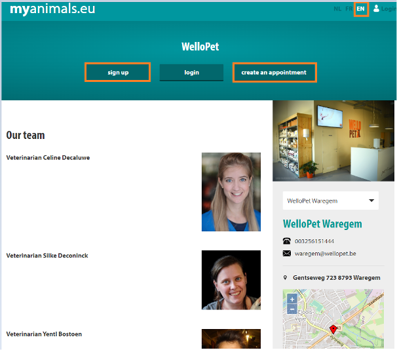Click the location pin icon beside address

(x=286, y=278)
